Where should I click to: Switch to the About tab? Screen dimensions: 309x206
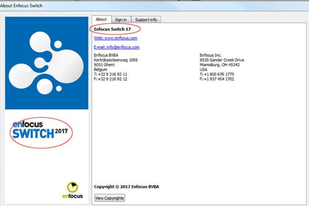(101, 20)
